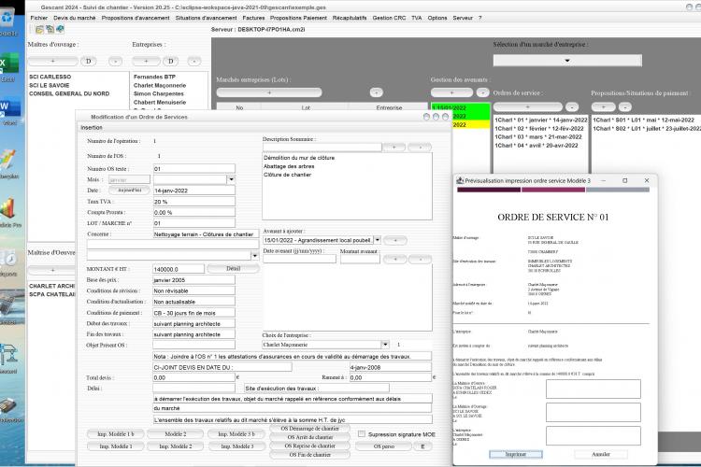Click the Modèle 2 button in top row
This screenshot has width=701, height=467.
click(176, 434)
